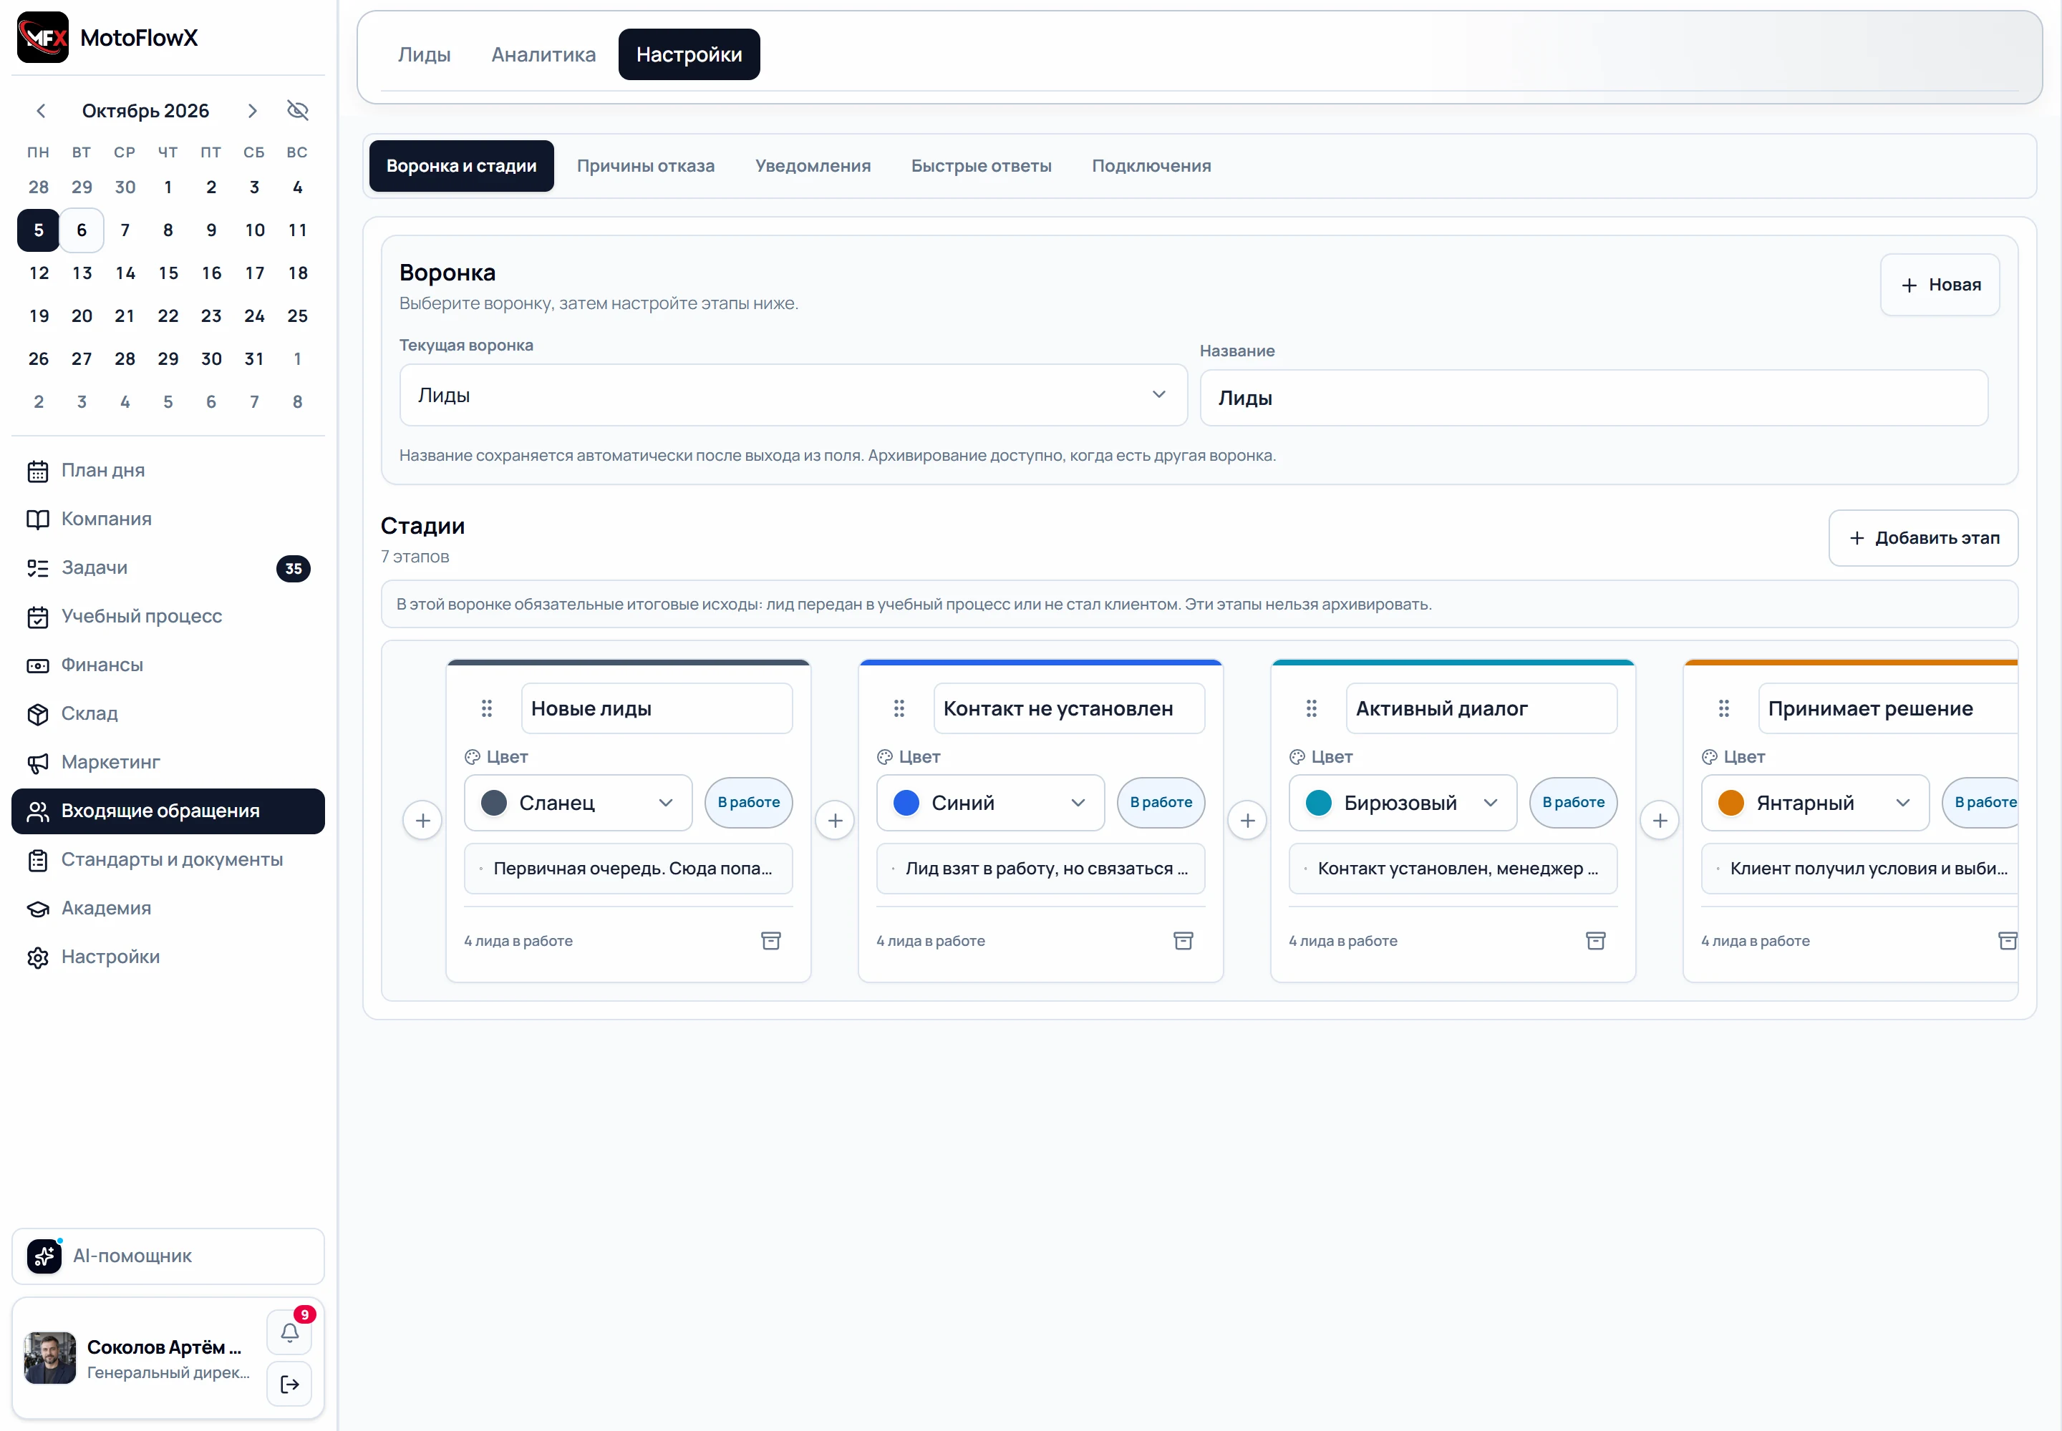Insert stage before Контакт не установлен
2062x1431 pixels.
835,821
